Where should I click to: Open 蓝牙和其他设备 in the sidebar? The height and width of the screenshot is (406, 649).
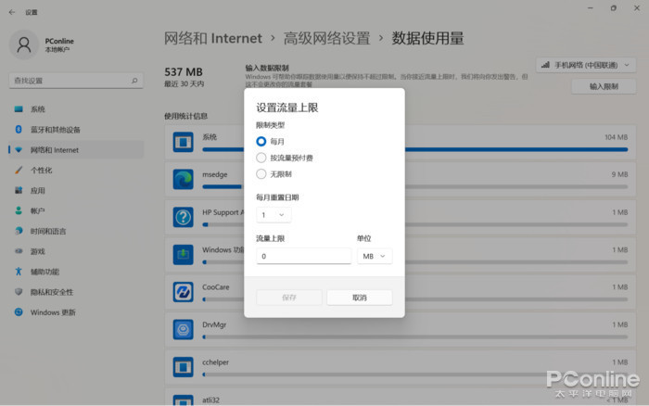pos(76,130)
